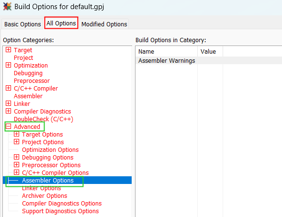Image resolution: width=282 pixels, height=217 pixels.
Task: Select the Assembler Warnings option row
Action: point(209,61)
